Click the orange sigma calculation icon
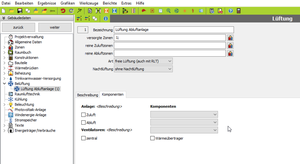 [x=106, y=11]
